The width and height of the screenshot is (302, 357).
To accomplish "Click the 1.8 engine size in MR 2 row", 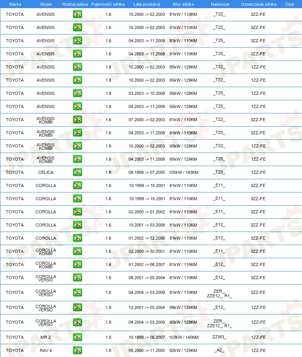I will pyautogui.click(x=108, y=337).
